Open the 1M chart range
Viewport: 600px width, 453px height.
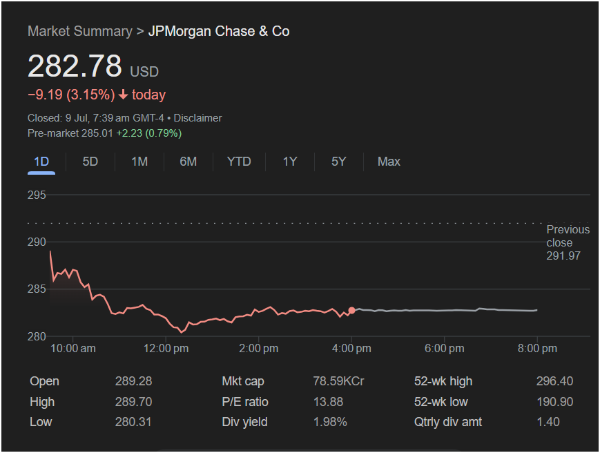click(139, 162)
